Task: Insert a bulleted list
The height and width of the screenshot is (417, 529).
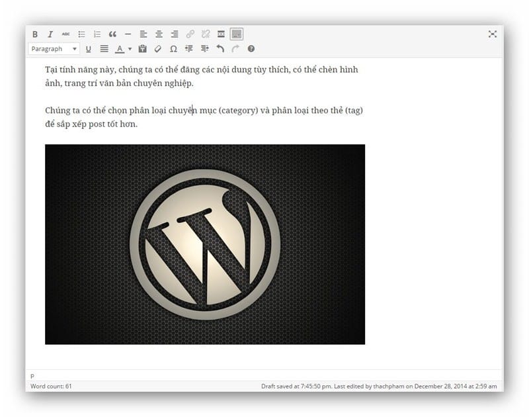Action: click(81, 34)
